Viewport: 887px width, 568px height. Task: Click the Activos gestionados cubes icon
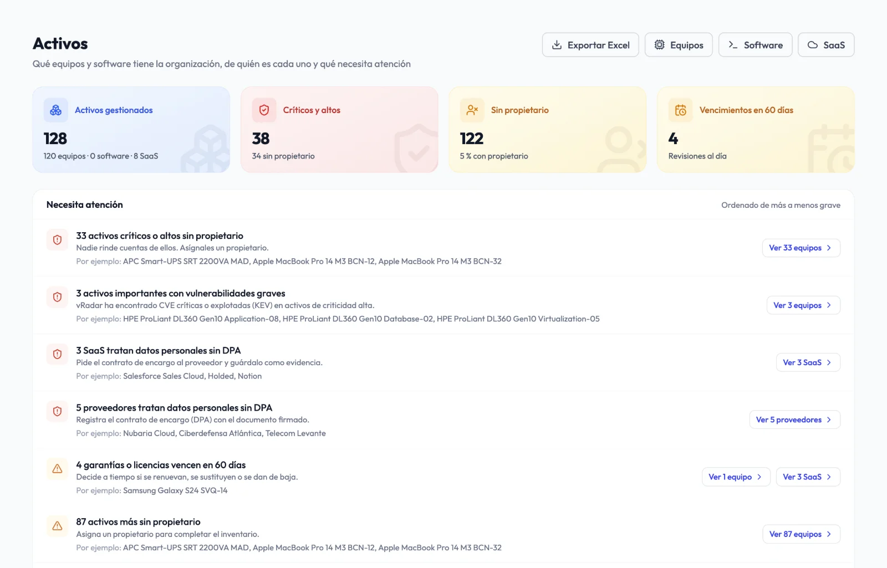[x=56, y=110]
